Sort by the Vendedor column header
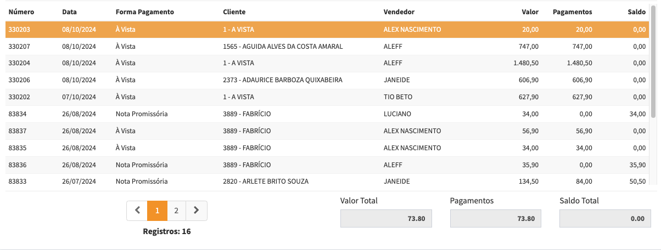Image resolution: width=661 pixels, height=250 pixels. click(399, 12)
